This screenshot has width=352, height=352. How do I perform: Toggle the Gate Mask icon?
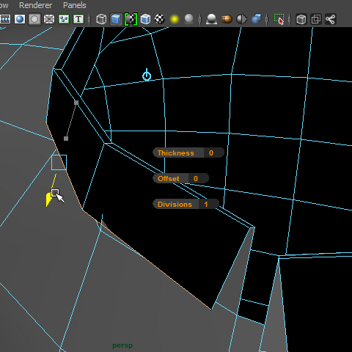tap(34, 19)
